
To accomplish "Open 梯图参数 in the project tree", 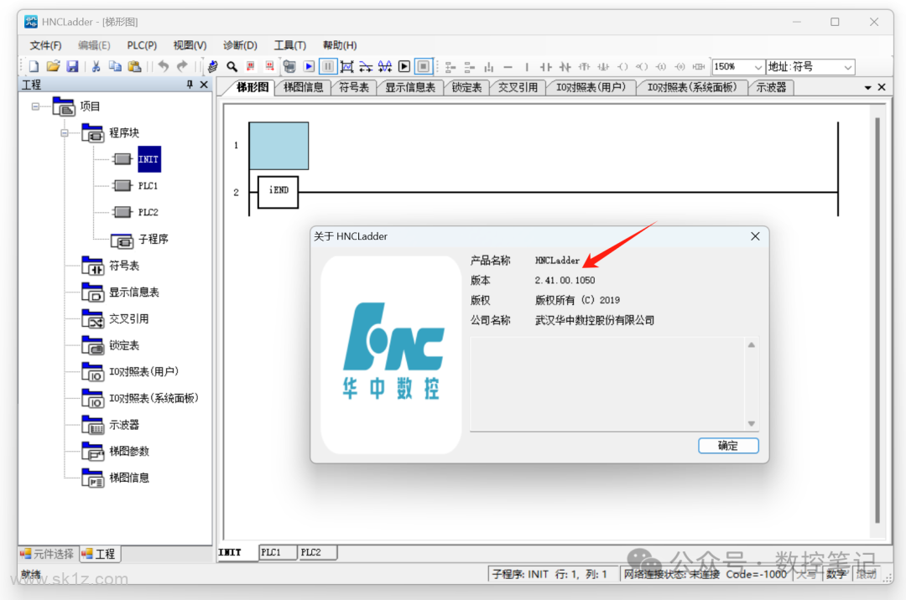I will 129,451.
